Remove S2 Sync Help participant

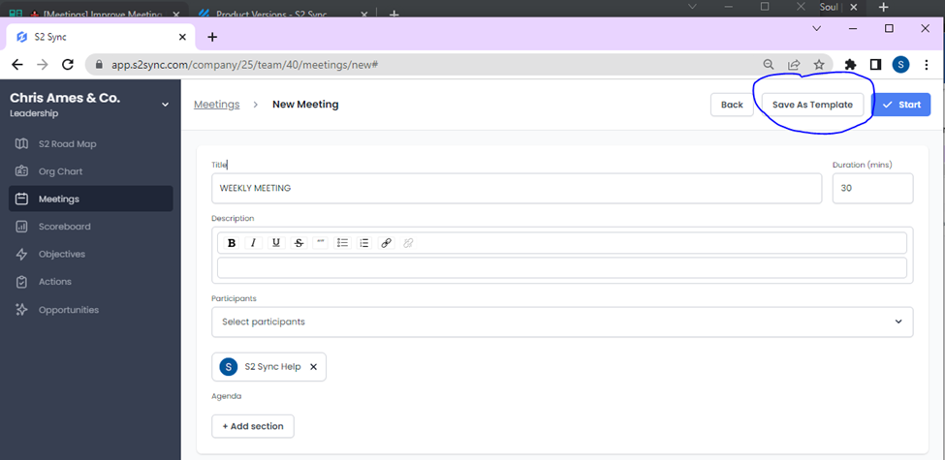tap(313, 367)
